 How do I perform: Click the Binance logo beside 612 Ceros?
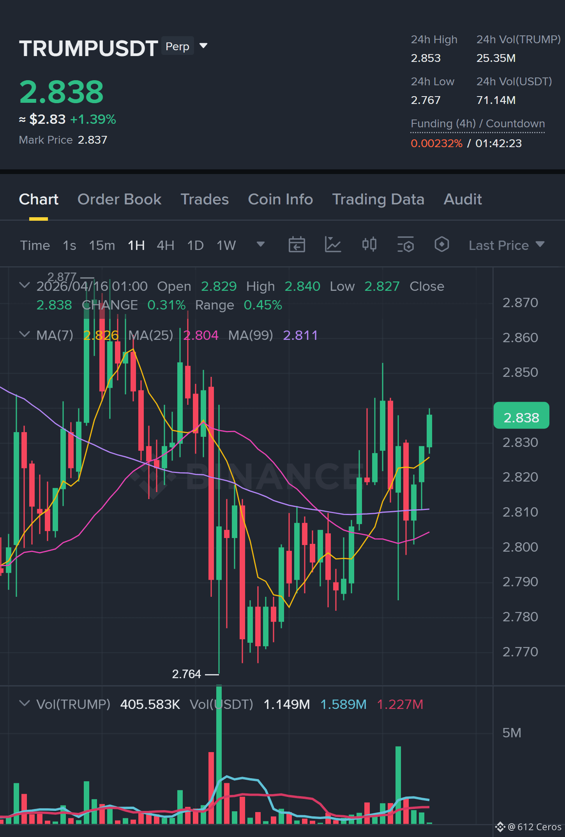point(500,827)
